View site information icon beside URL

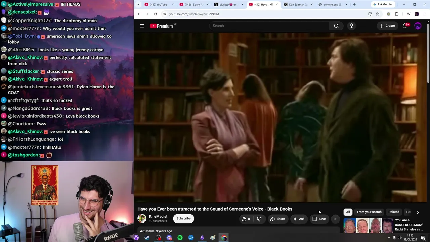[x=165, y=14]
